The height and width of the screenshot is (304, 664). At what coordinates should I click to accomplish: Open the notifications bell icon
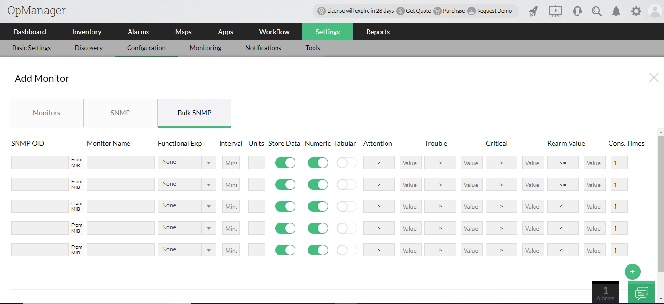[616, 11]
